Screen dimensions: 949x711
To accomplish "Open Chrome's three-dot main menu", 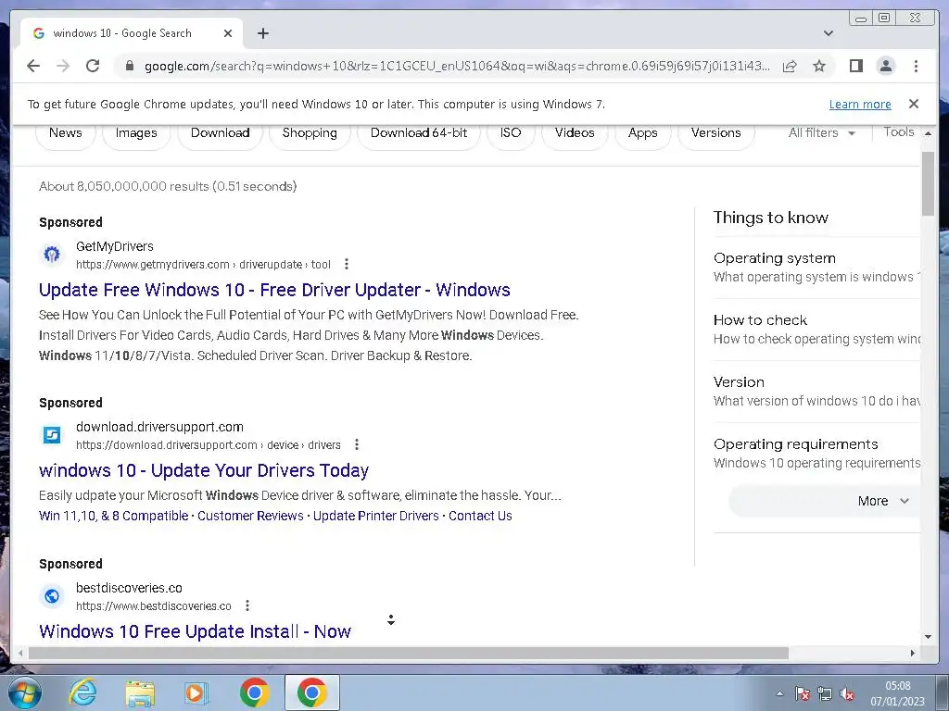I will 916,66.
